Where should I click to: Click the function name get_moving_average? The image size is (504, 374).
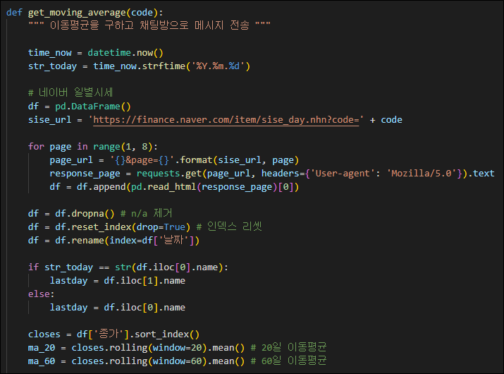click(77, 13)
